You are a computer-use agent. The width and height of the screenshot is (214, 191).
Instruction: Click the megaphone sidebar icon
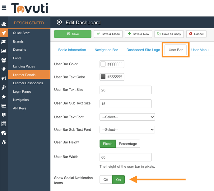4,78
